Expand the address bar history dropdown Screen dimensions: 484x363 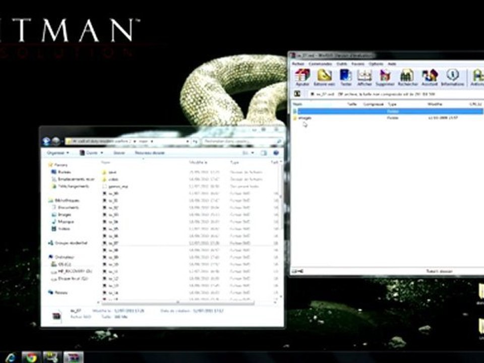tap(188, 141)
